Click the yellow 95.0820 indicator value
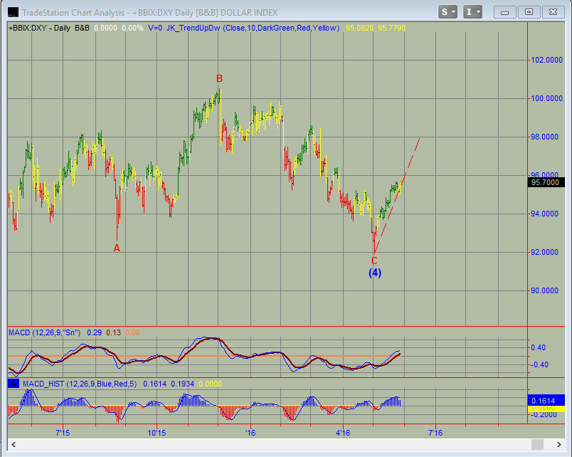 (x=359, y=28)
